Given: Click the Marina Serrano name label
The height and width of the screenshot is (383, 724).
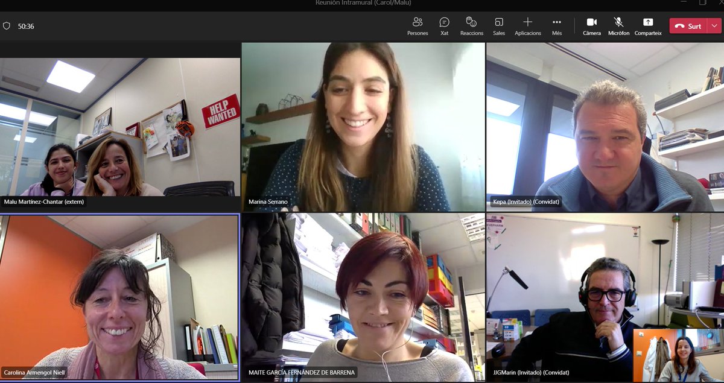Looking at the screenshot, I should [x=268, y=202].
